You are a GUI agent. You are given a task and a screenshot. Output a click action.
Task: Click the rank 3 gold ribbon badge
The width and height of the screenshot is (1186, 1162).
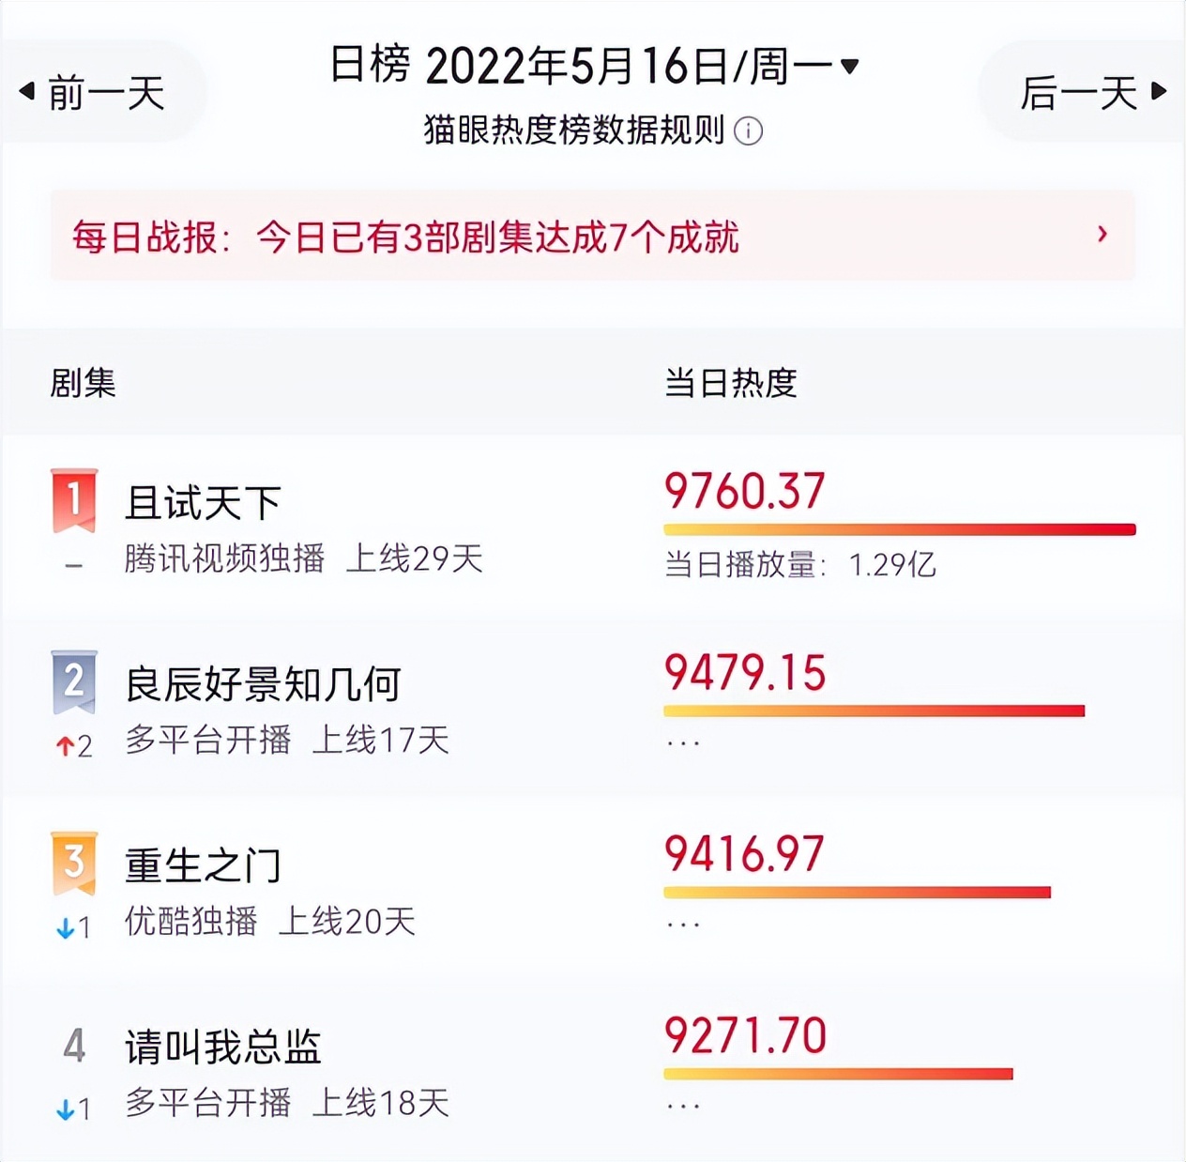click(72, 861)
